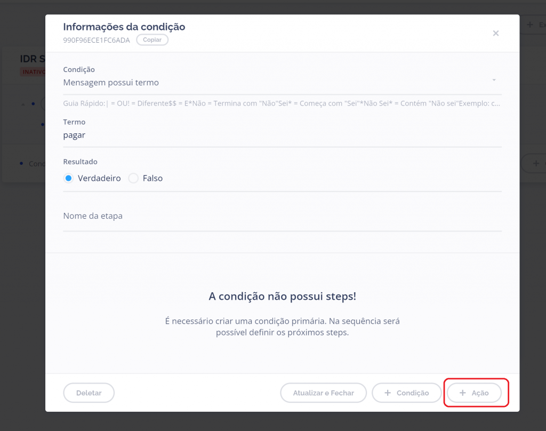Click the 'A condição não possui steps!' heading

pos(282,297)
